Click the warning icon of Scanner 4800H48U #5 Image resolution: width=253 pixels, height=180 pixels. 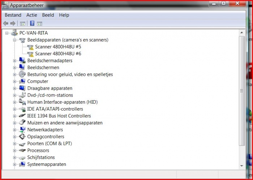pyautogui.click(x=30, y=47)
